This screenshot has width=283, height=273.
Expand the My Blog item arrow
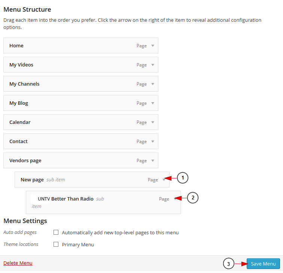(153, 103)
